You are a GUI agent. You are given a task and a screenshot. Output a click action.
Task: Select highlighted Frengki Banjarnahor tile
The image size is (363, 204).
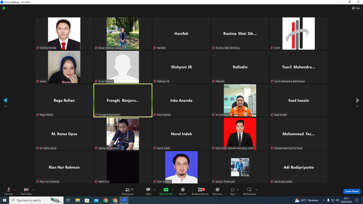123,100
